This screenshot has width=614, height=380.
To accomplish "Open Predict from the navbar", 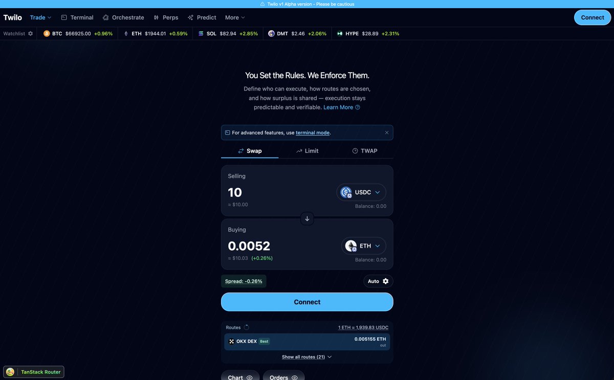I will pos(202,17).
